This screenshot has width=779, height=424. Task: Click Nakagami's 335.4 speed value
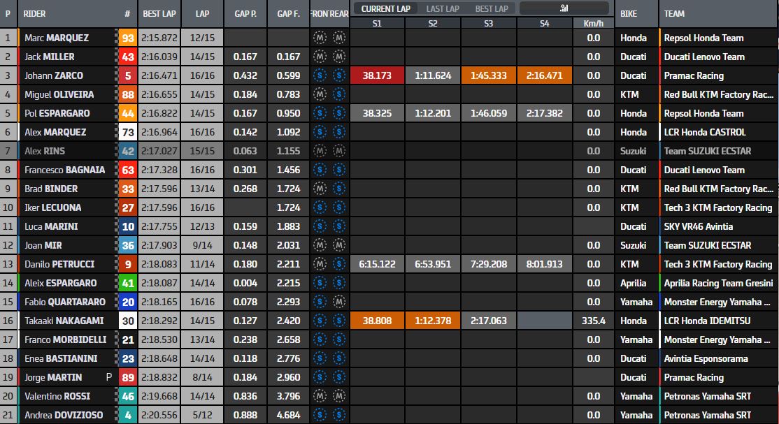[593, 321]
